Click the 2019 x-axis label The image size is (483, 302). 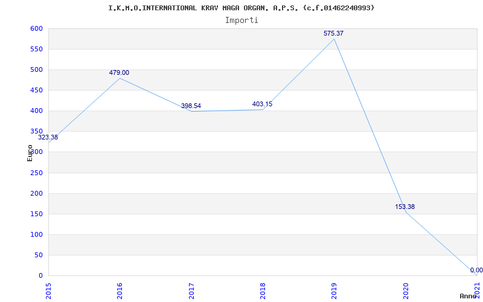point(334,291)
